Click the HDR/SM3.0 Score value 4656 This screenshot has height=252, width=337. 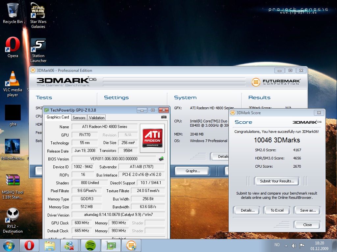(x=297, y=158)
